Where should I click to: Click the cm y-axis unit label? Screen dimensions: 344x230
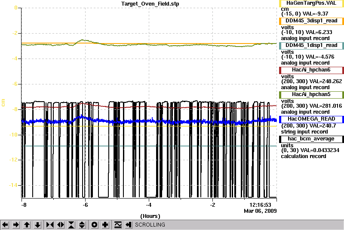click(3, 103)
